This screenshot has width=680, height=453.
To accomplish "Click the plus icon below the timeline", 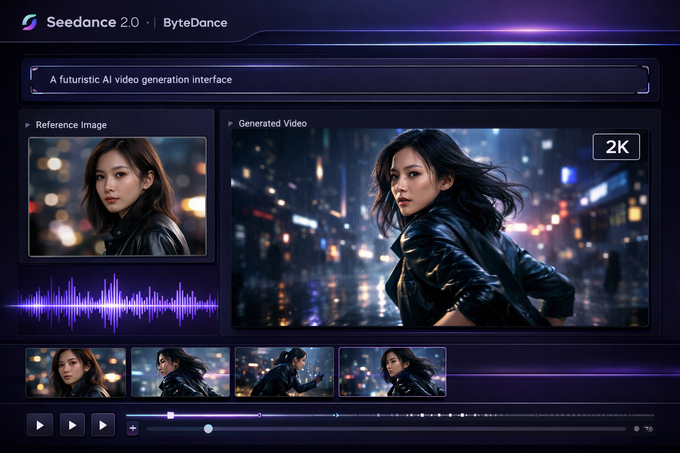I will pyautogui.click(x=132, y=428).
